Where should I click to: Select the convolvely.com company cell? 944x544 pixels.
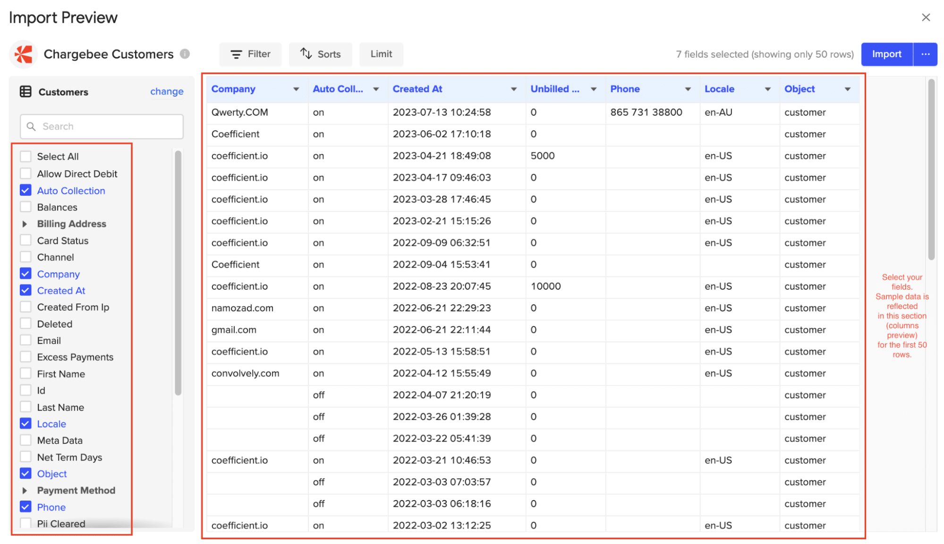coord(257,373)
